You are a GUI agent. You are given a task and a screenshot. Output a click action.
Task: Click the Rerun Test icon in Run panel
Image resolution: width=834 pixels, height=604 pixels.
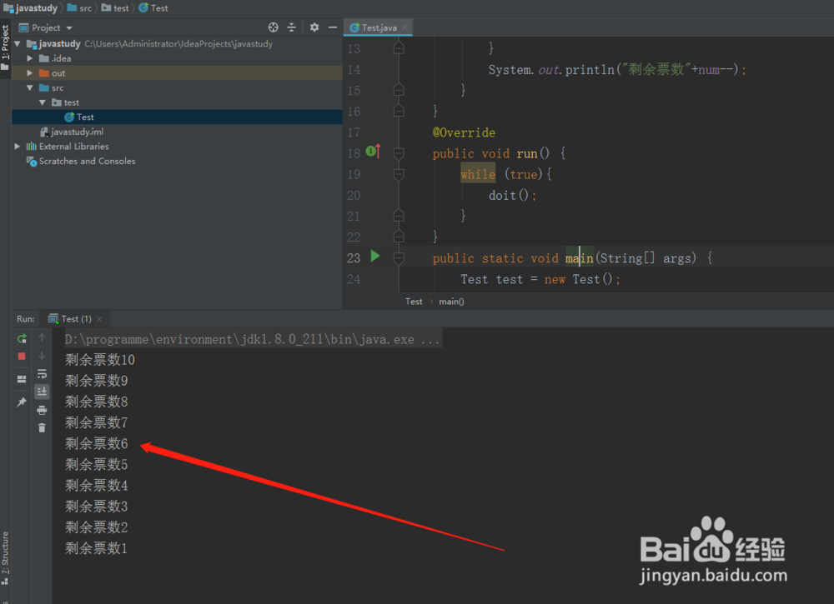tap(22, 338)
